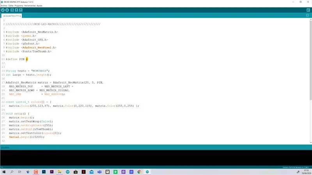Viewport: 312px width, 175px height.
Task: Open the Windows Start menu
Action: tap(4, 172)
